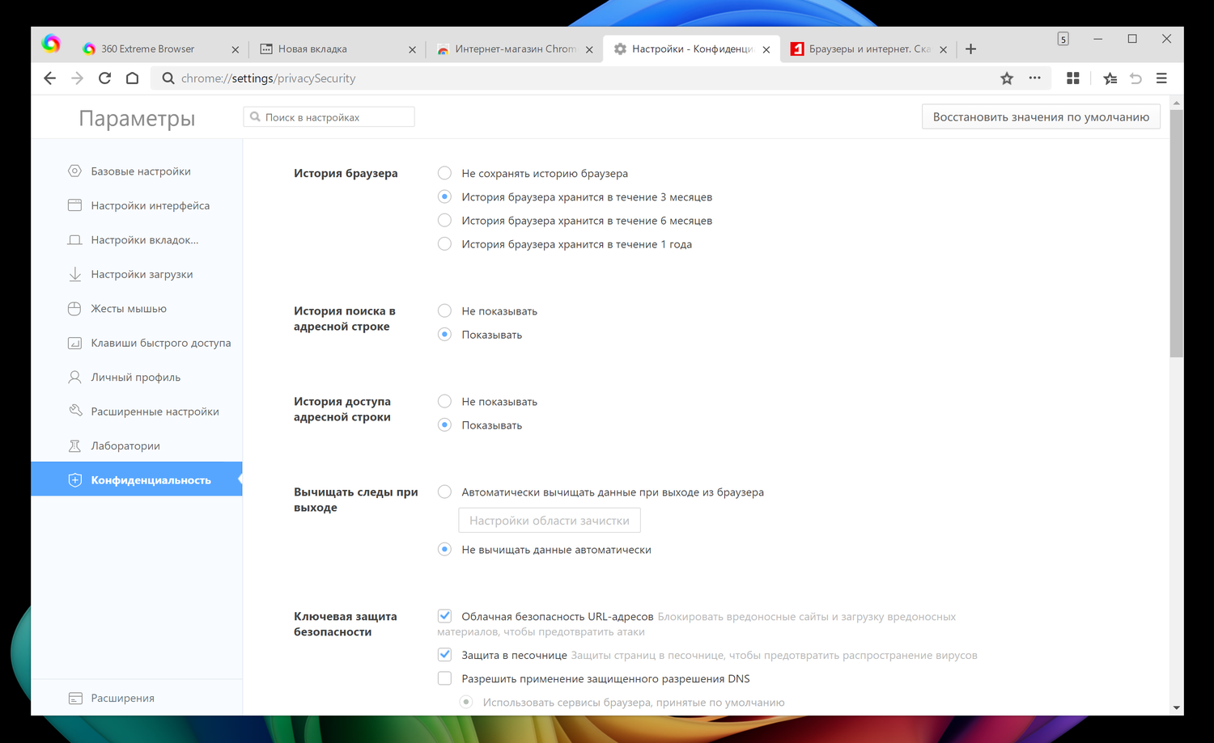Open Расширенные настройки section
The height and width of the screenshot is (743, 1214).
pyautogui.click(x=137, y=412)
